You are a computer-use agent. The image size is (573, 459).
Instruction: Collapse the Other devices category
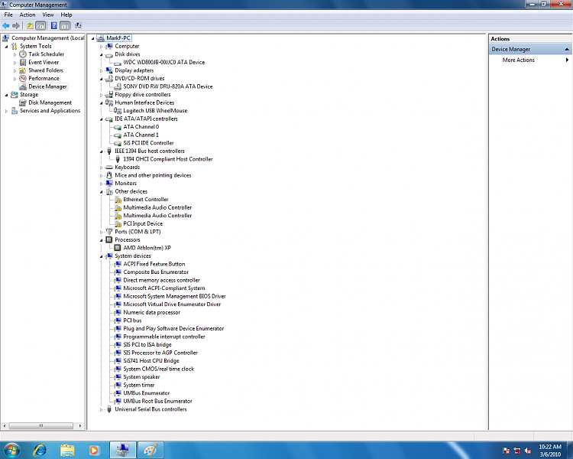[101, 192]
